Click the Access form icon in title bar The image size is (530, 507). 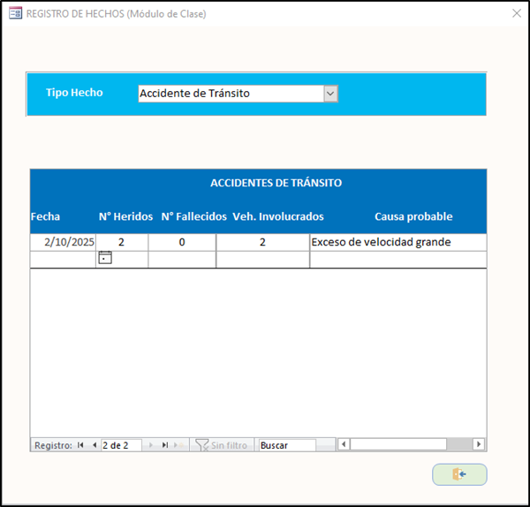pos(15,13)
